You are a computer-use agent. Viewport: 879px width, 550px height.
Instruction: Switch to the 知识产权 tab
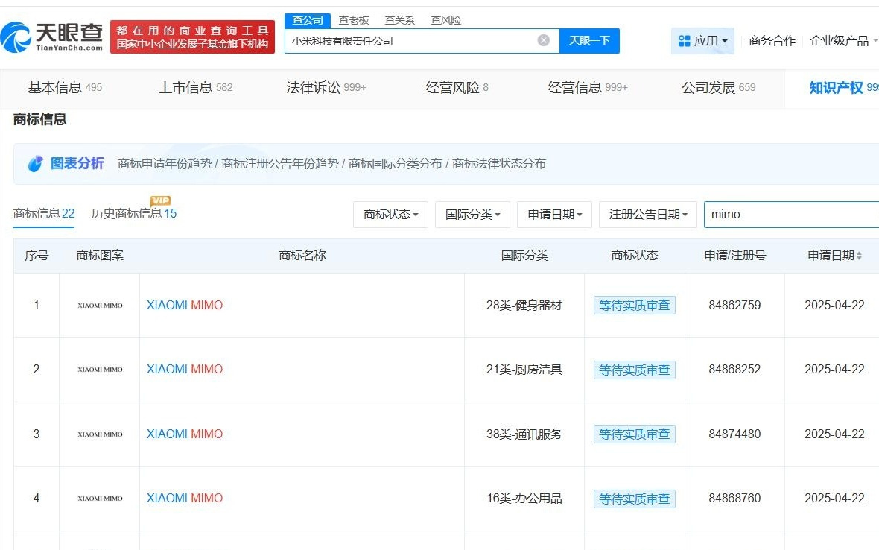(x=837, y=87)
